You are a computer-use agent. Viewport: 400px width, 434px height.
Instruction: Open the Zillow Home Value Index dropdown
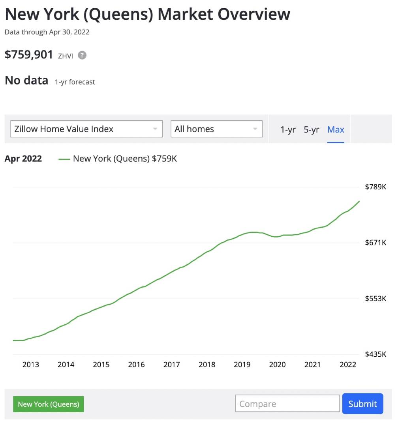(x=86, y=129)
